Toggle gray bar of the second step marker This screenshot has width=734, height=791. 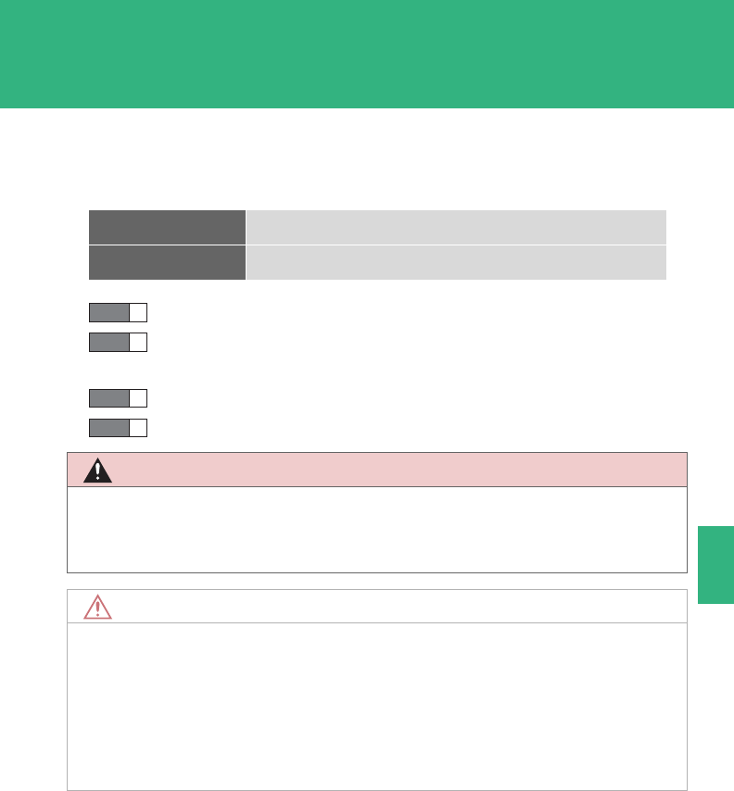tap(109, 343)
